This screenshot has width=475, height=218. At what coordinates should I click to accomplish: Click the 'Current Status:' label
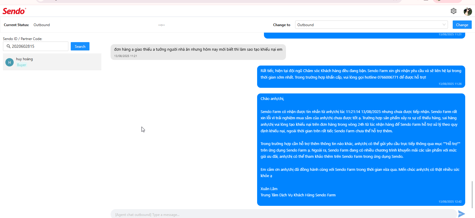pos(16,25)
